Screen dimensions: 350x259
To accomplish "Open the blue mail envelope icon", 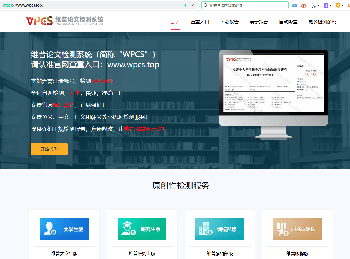I will point(295,5).
